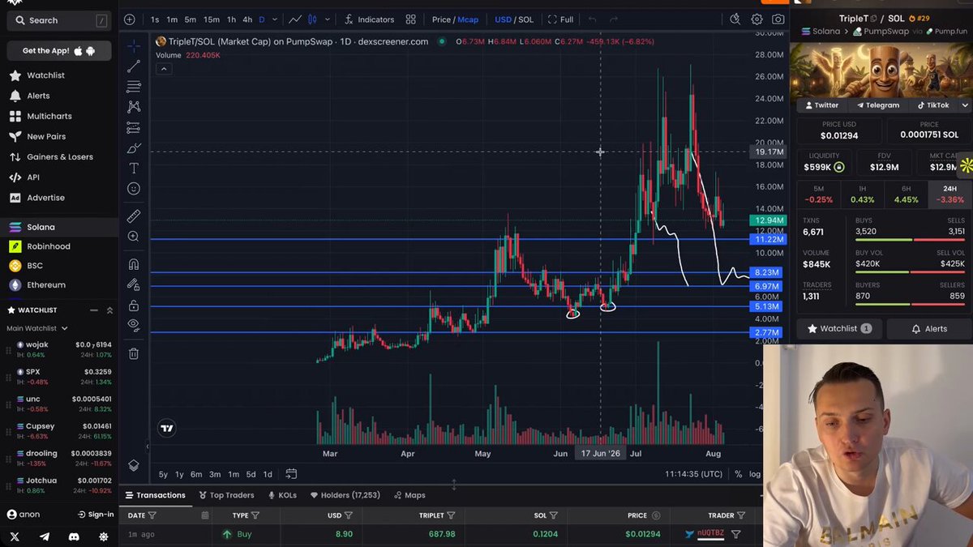Toggle logarithmic scale with log button

(755, 474)
